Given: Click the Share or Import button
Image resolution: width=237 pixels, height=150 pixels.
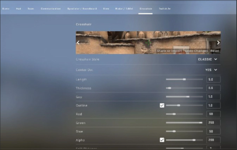Looking at the screenshot, I should click(169, 51).
